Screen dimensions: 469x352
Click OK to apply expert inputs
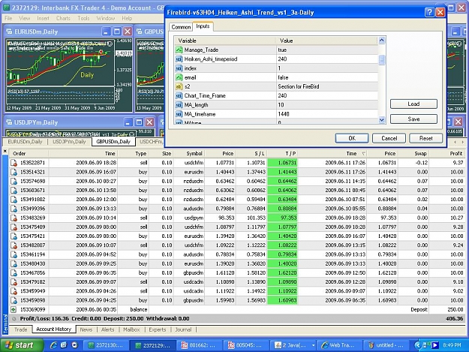point(352,138)
